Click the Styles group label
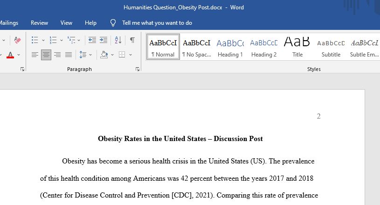 click(x=314, y=69)
